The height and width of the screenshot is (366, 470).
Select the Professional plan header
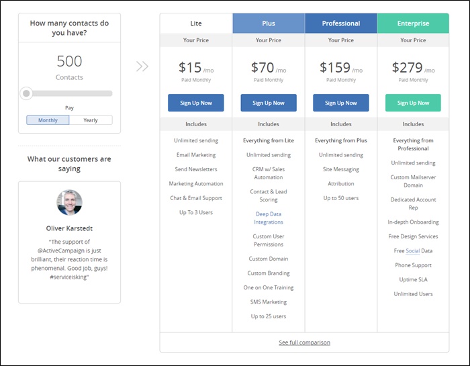point(341,24)
